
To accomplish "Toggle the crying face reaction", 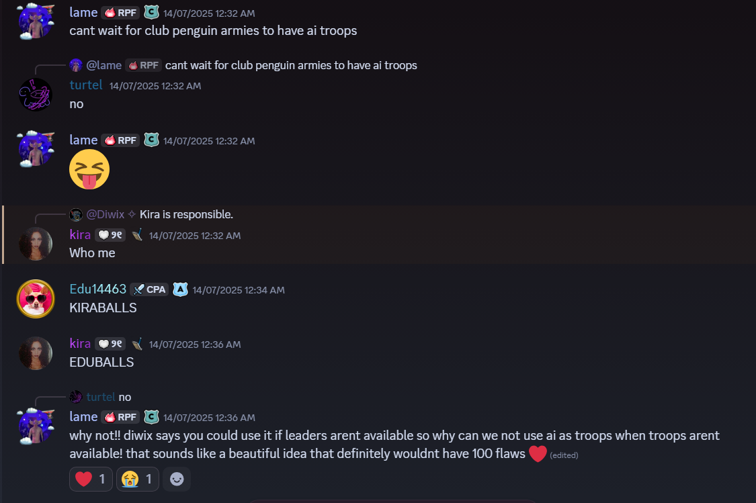I will (x=137, y=479).
